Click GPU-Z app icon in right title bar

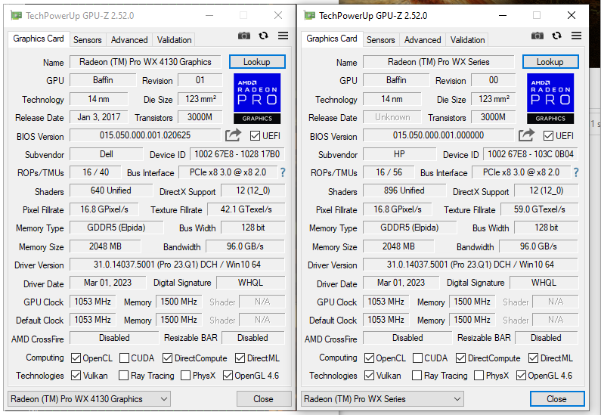(309, 16)
